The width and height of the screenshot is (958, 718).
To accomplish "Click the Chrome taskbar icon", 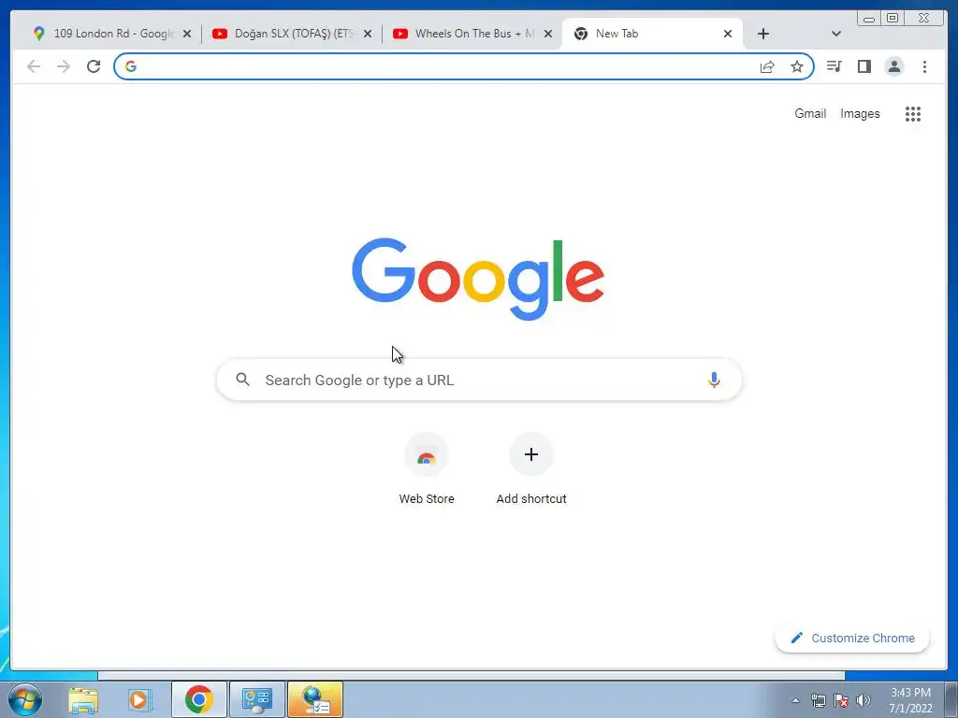I will click(198, 699).
